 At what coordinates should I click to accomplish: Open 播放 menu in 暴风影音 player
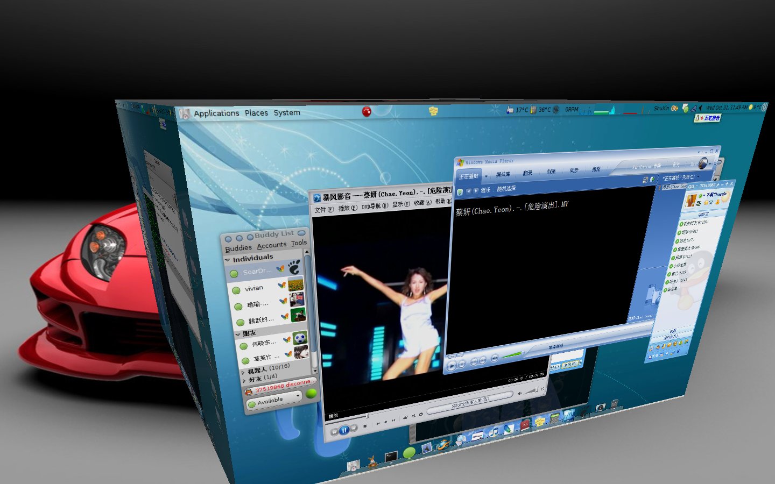click(x=348, y=208)
